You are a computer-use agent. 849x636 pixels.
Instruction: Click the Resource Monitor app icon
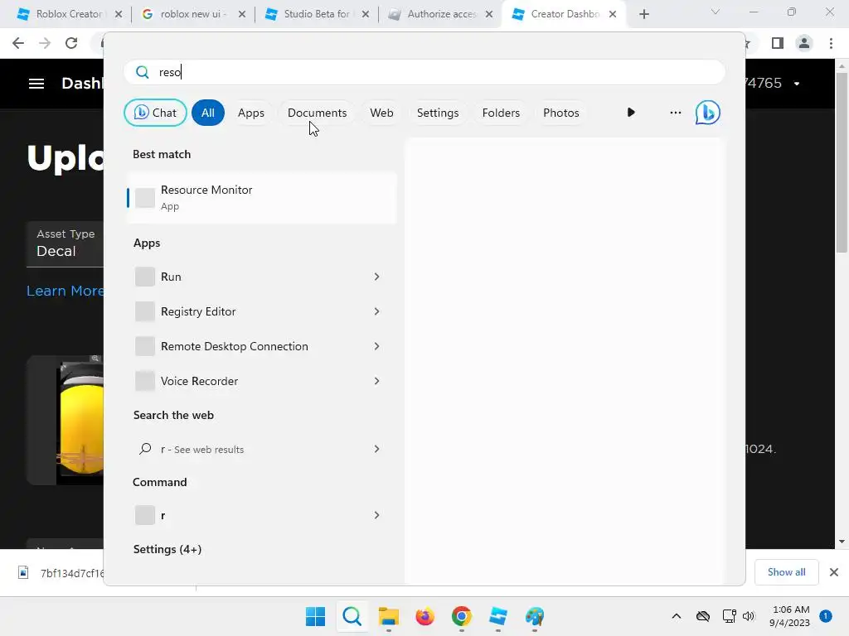coord(145,198)
